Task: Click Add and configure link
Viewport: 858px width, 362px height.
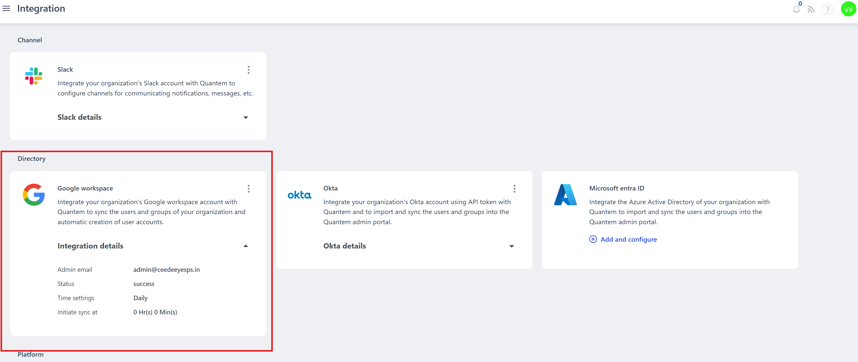Action: 629,239
